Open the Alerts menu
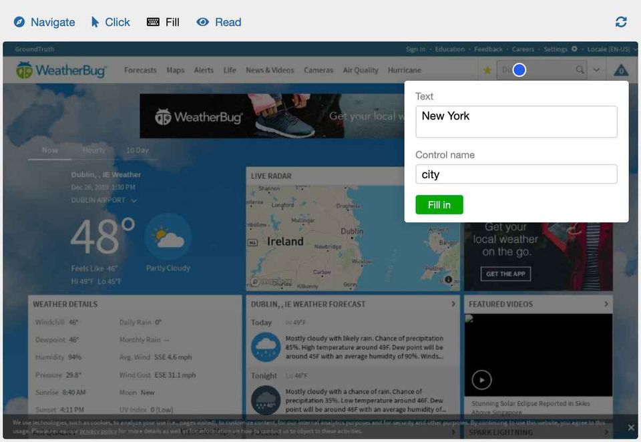This screenshot has width=641, height=442. coord(204,70)
